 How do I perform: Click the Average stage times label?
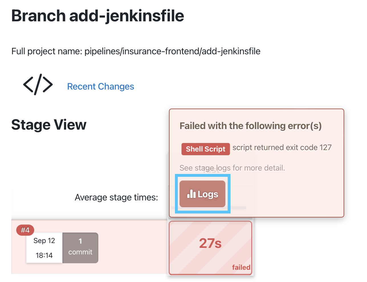(x=116, y=197)
